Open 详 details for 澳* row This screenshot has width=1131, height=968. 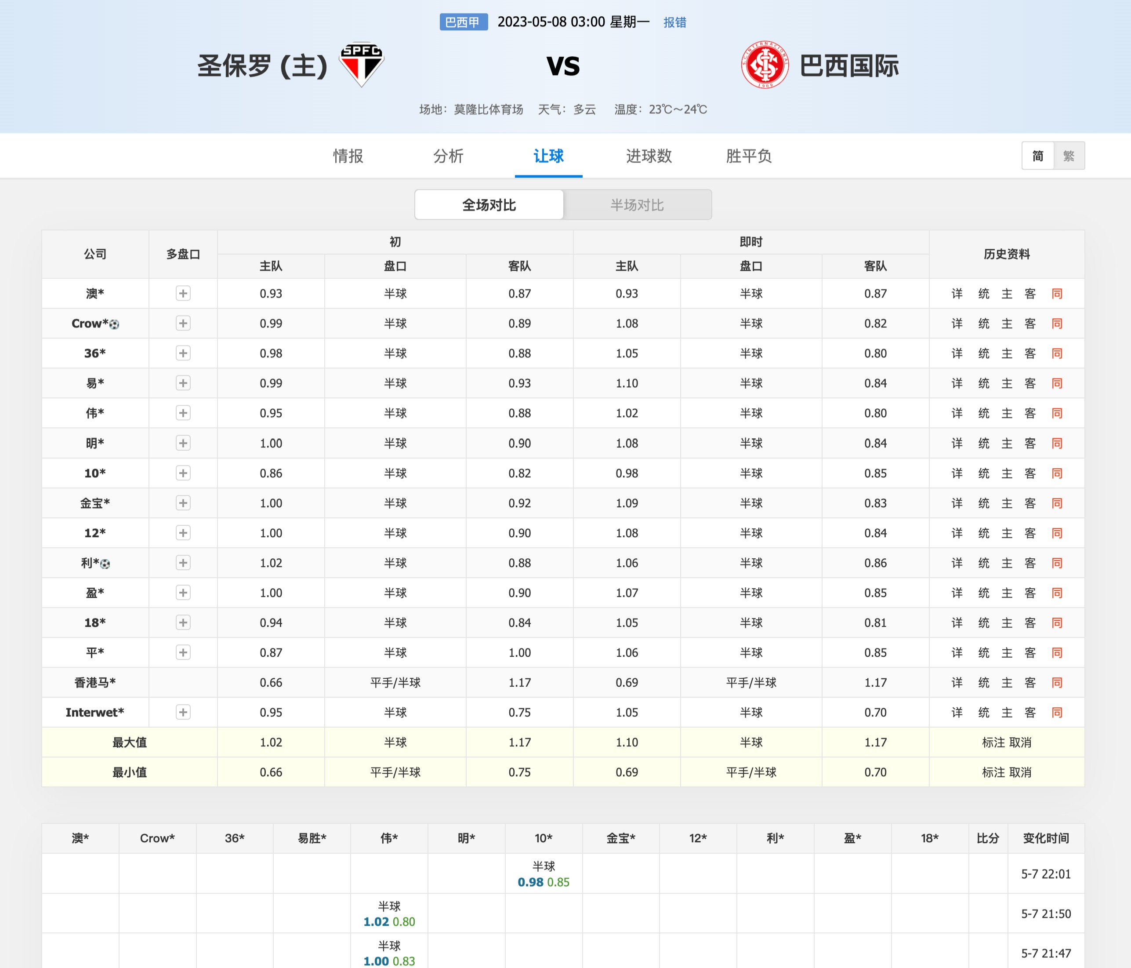click(x=957, y=294)
